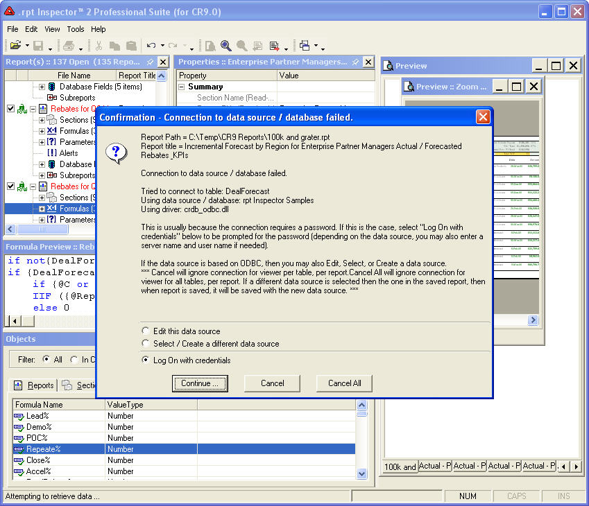Select the '100k and' preview tab
589x506 pixels.
400,467
